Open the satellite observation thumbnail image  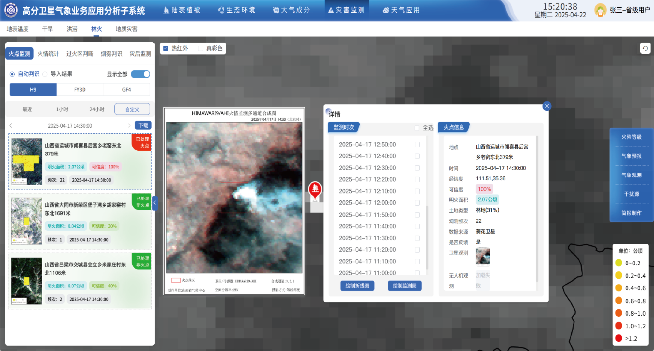click(x=483, y=256)
